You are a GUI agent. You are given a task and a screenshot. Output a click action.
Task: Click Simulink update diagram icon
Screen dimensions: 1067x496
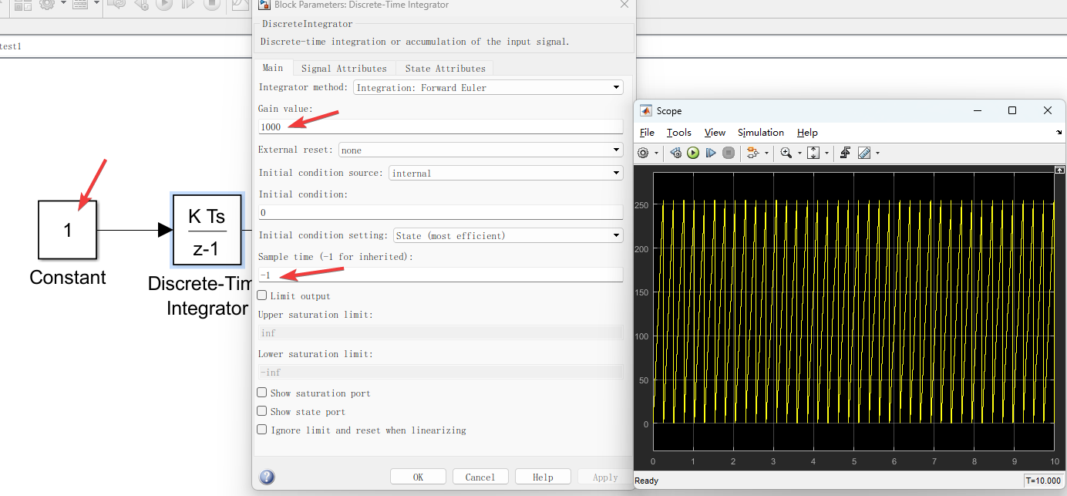coord(117,5)
